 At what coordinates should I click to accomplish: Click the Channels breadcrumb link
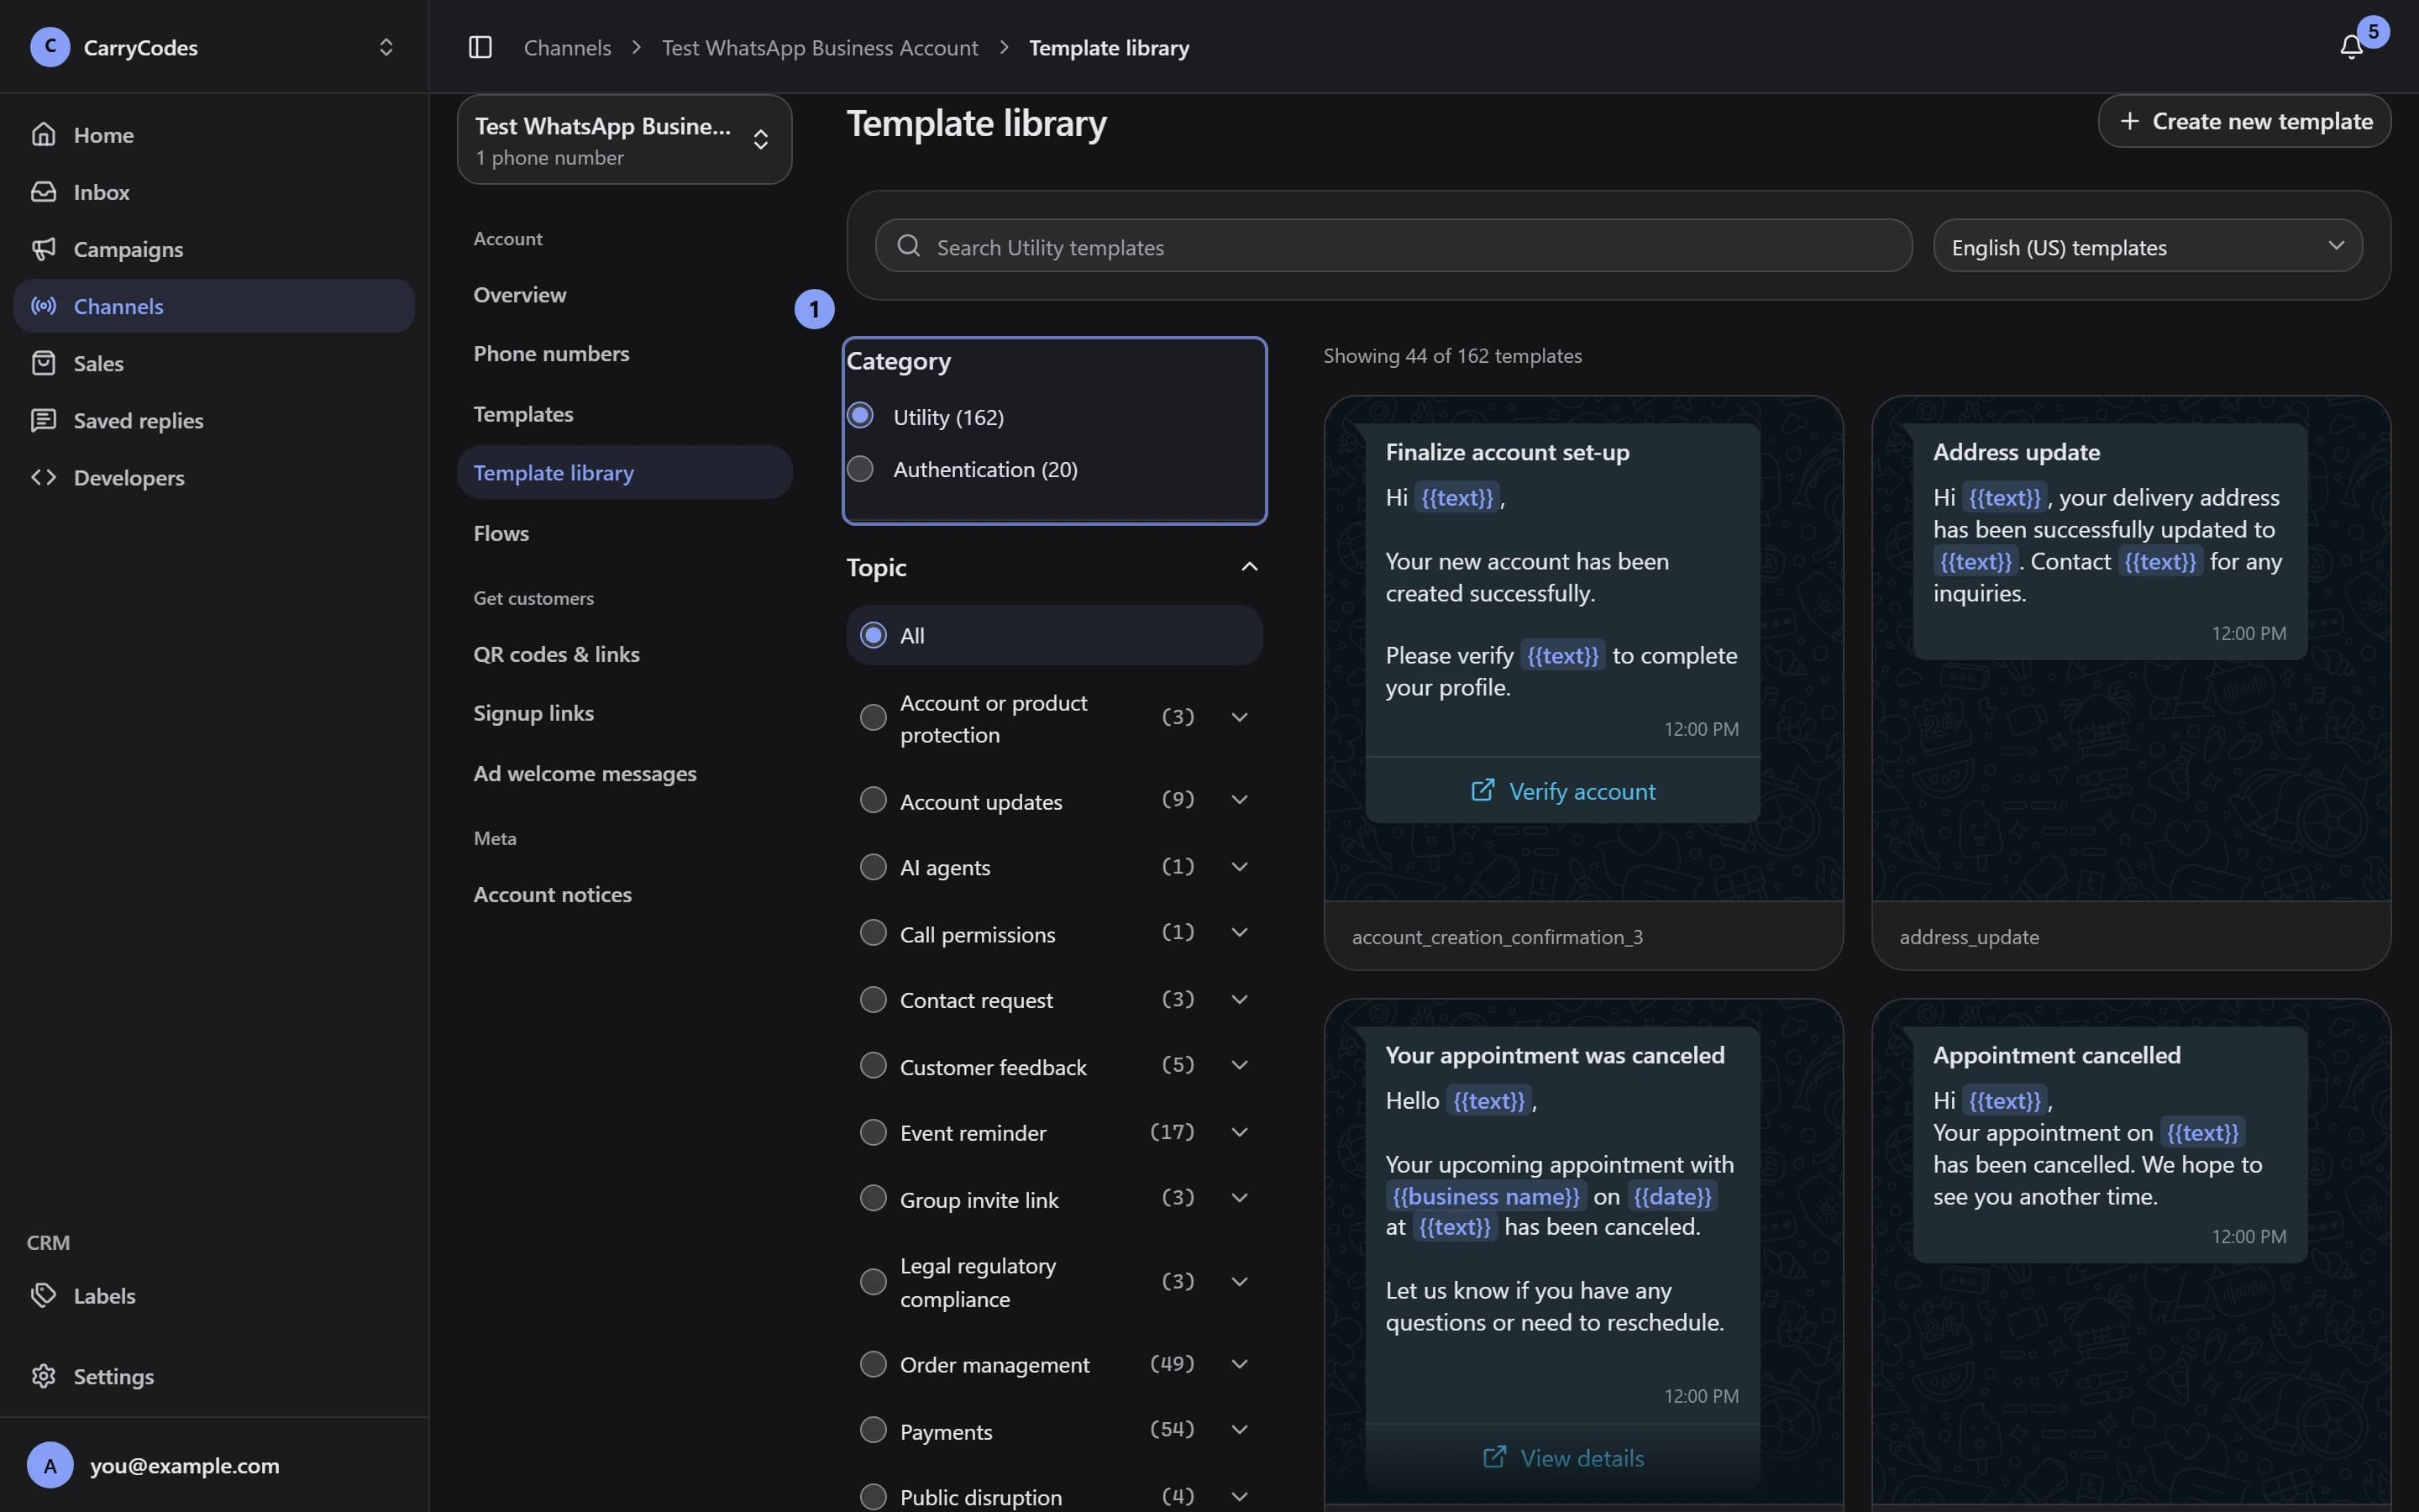tap(567, 47)
